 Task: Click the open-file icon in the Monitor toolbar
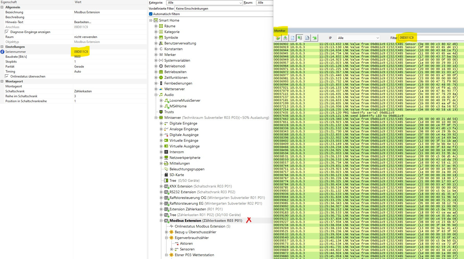pos(278,38)
